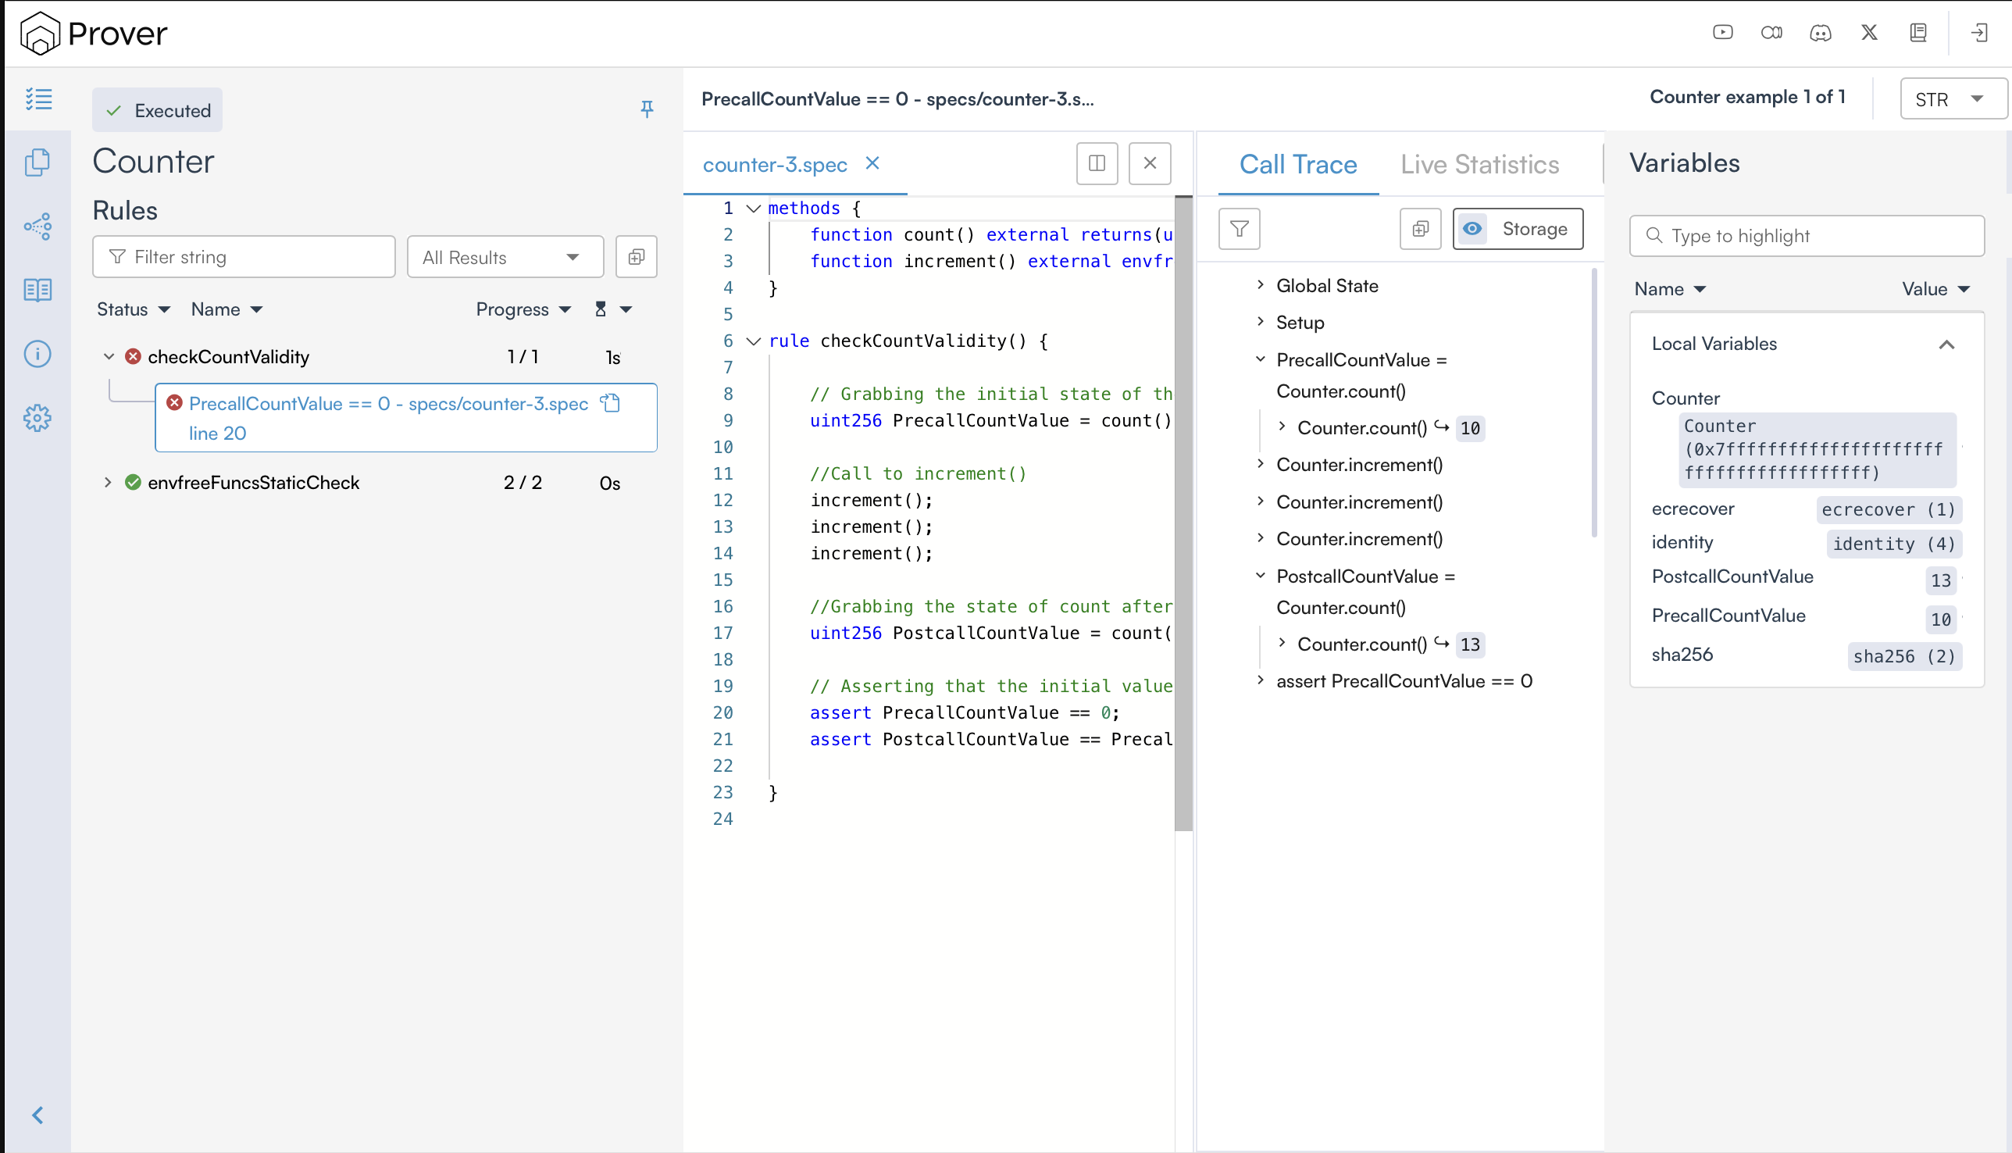Open the call trace filter funnel icon
Screen dimensions: 2012x1153
(x=1240, y=229)
